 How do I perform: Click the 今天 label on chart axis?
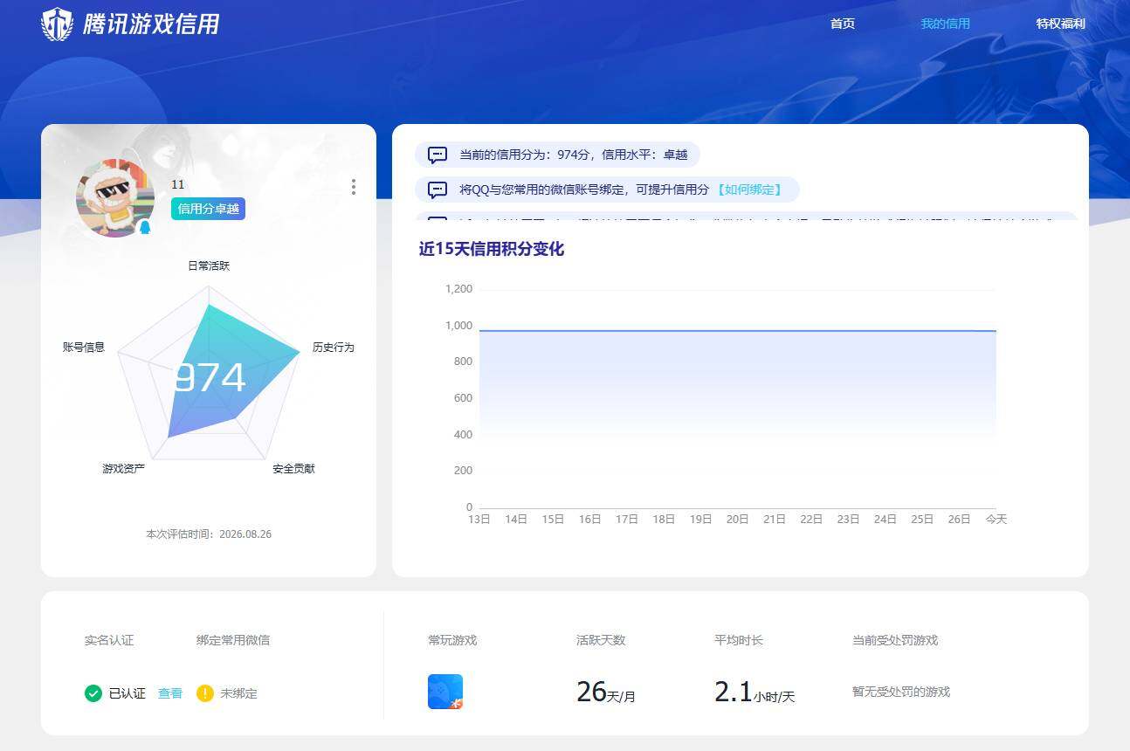(996, 519)
